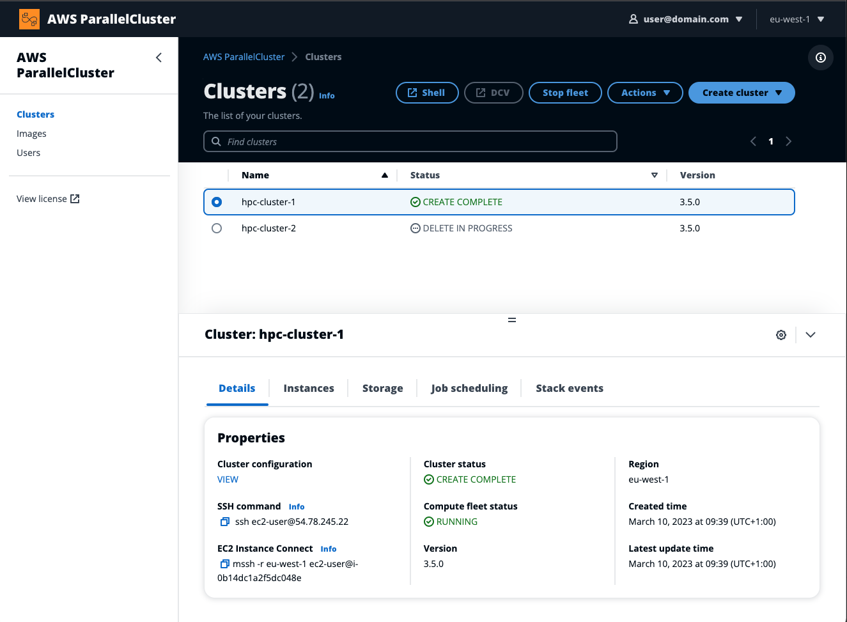Open the Shell for hpc-cluster-1

click(426, 92)
